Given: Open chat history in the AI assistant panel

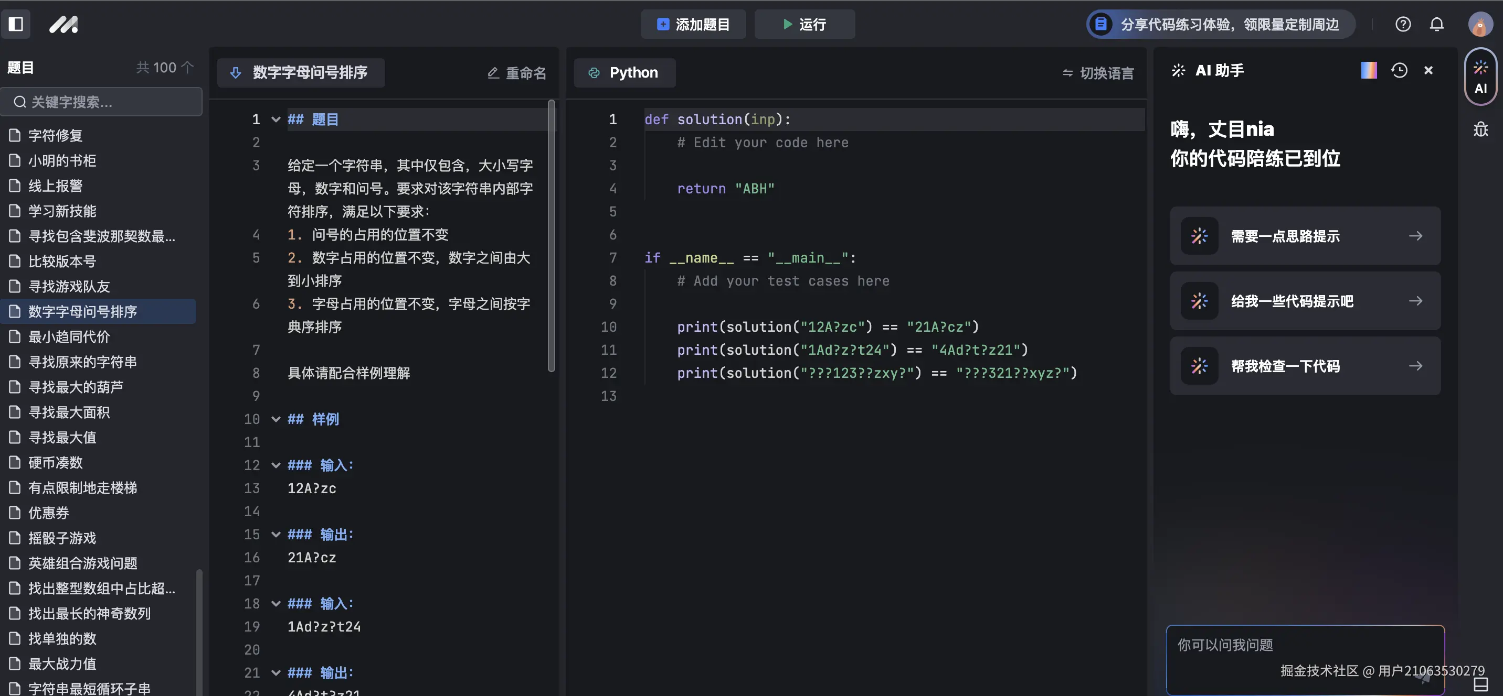Looking at the screenshot, I should click(x=1400, y=70).
